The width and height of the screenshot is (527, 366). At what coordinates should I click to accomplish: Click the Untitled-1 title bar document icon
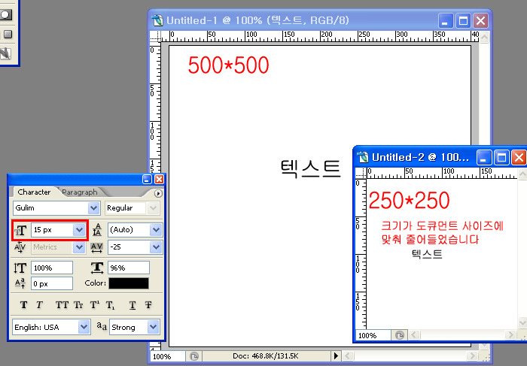tap(157, 20)
